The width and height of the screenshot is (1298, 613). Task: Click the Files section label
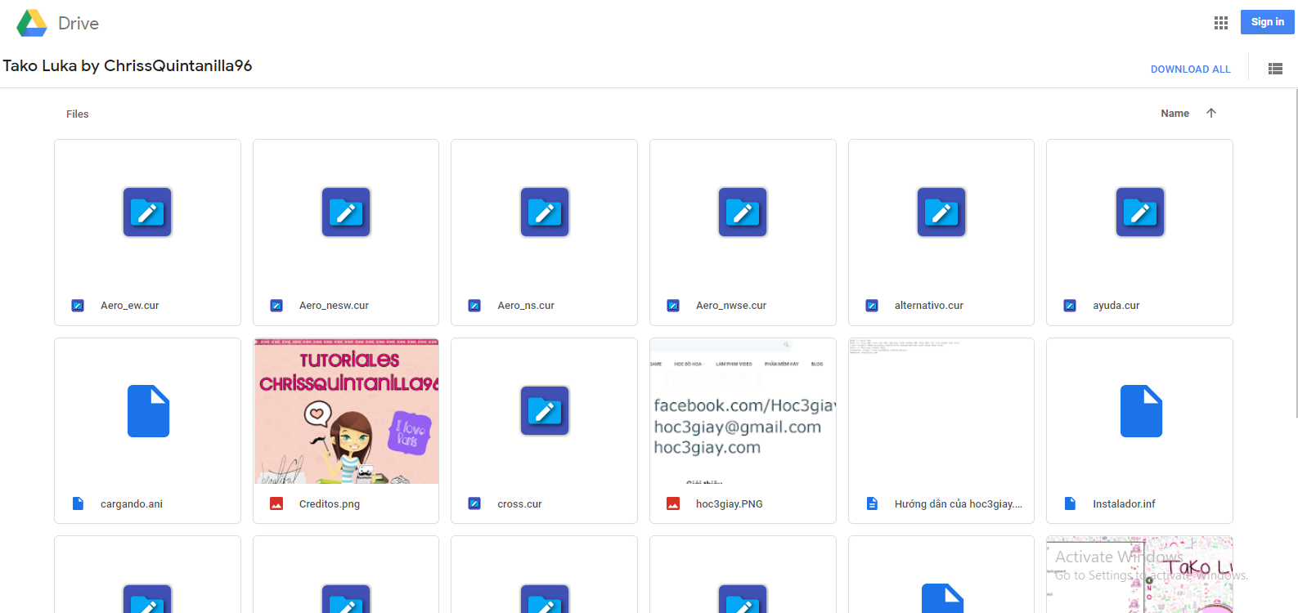pos(78,114)
